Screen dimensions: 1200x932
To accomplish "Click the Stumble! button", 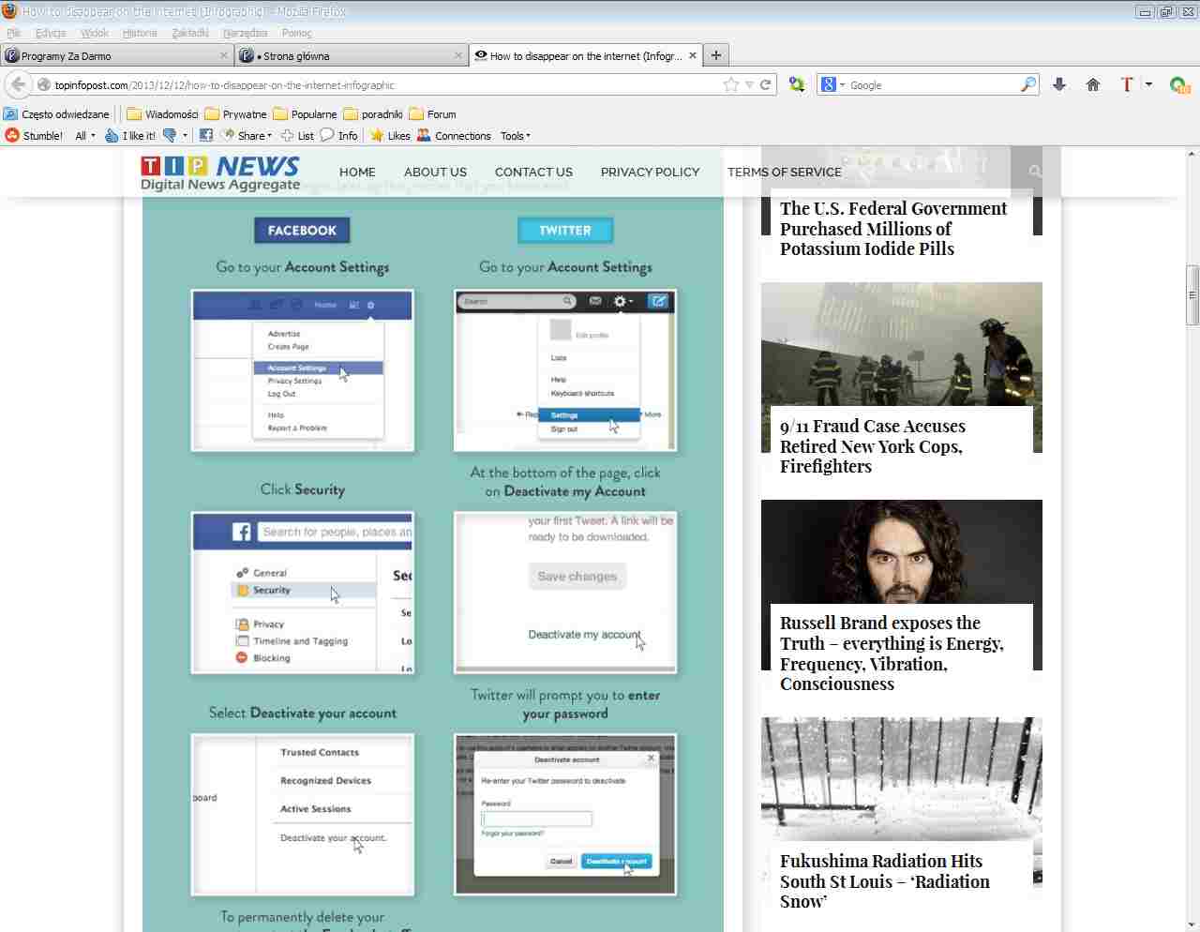I will point(34,136).
